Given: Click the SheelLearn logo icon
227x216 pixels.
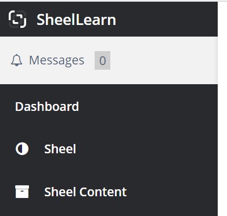Looking at the screenshot, I should (17, 19).
